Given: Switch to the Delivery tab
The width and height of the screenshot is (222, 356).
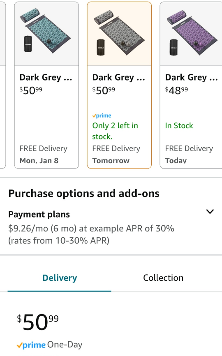Looking at the screenshot, I should [60, 278].
